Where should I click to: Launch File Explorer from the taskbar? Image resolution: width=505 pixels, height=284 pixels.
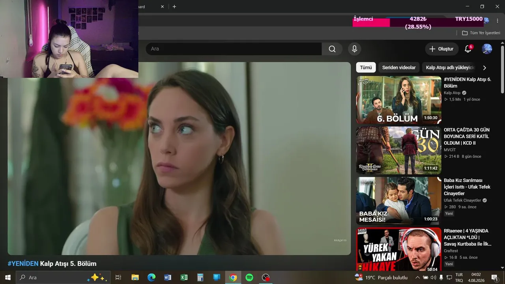pos(135,277)
